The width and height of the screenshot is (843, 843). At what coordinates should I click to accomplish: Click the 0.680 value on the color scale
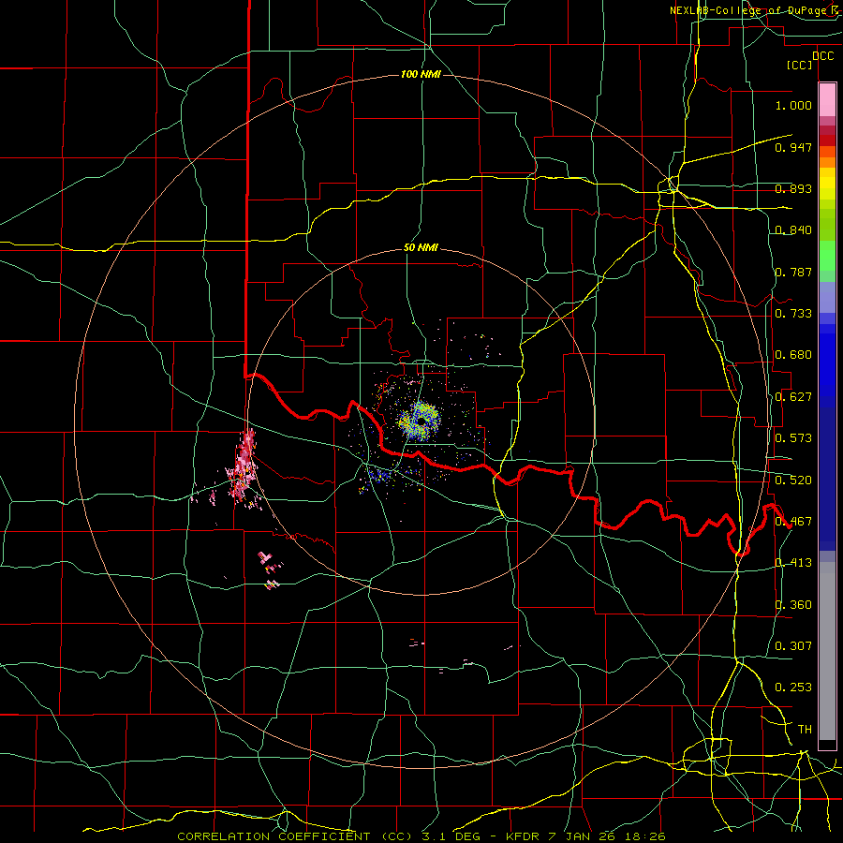click(x=793, y=355)
